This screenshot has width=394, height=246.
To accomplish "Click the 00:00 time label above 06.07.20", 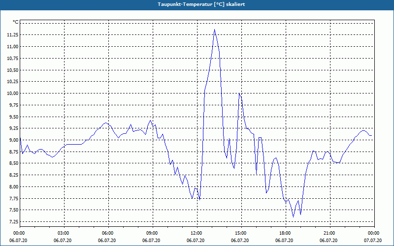I will pos(18,233).
